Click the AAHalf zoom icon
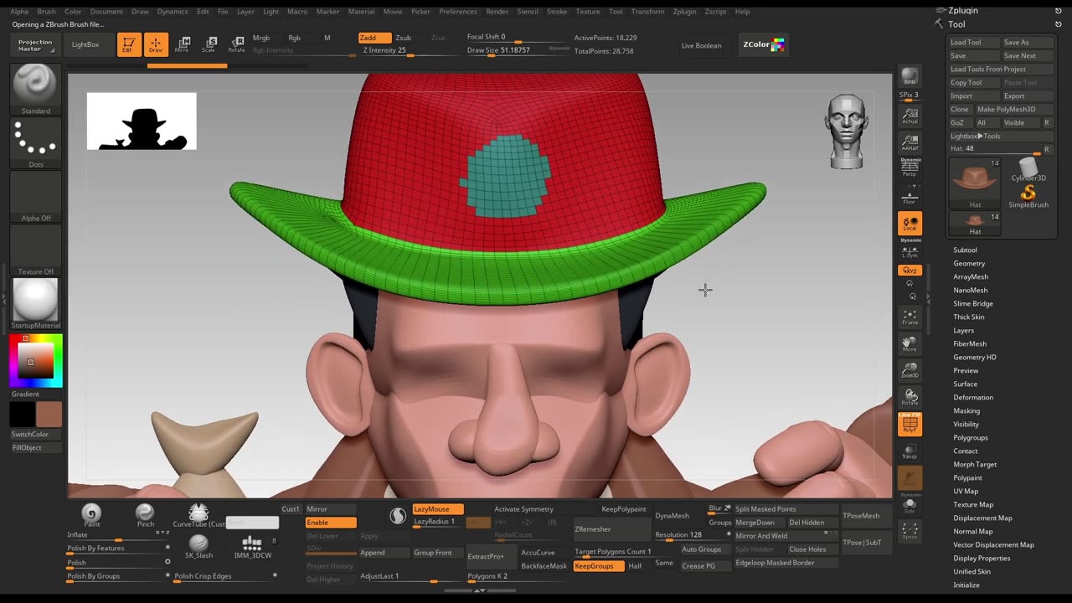Screen dimensions: 1072x603 pyautogui.click(x=910, y=142)
